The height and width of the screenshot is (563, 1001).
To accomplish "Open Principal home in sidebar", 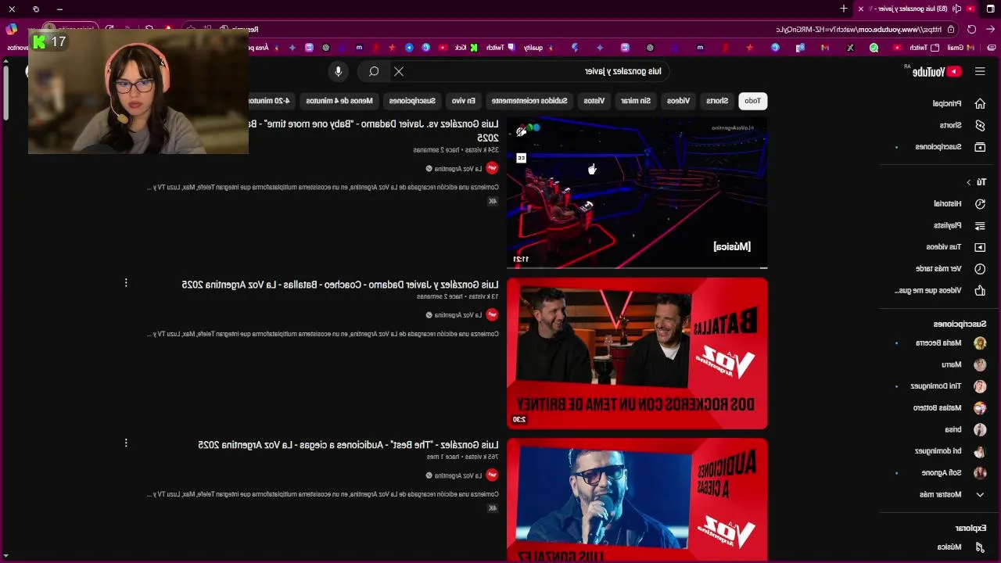I will click(x=957, y=103).
